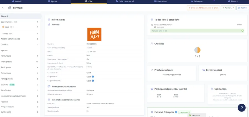249x117 pixels.
Task: Click the orange Lead status dot
Action: click(x=3, y=27)
